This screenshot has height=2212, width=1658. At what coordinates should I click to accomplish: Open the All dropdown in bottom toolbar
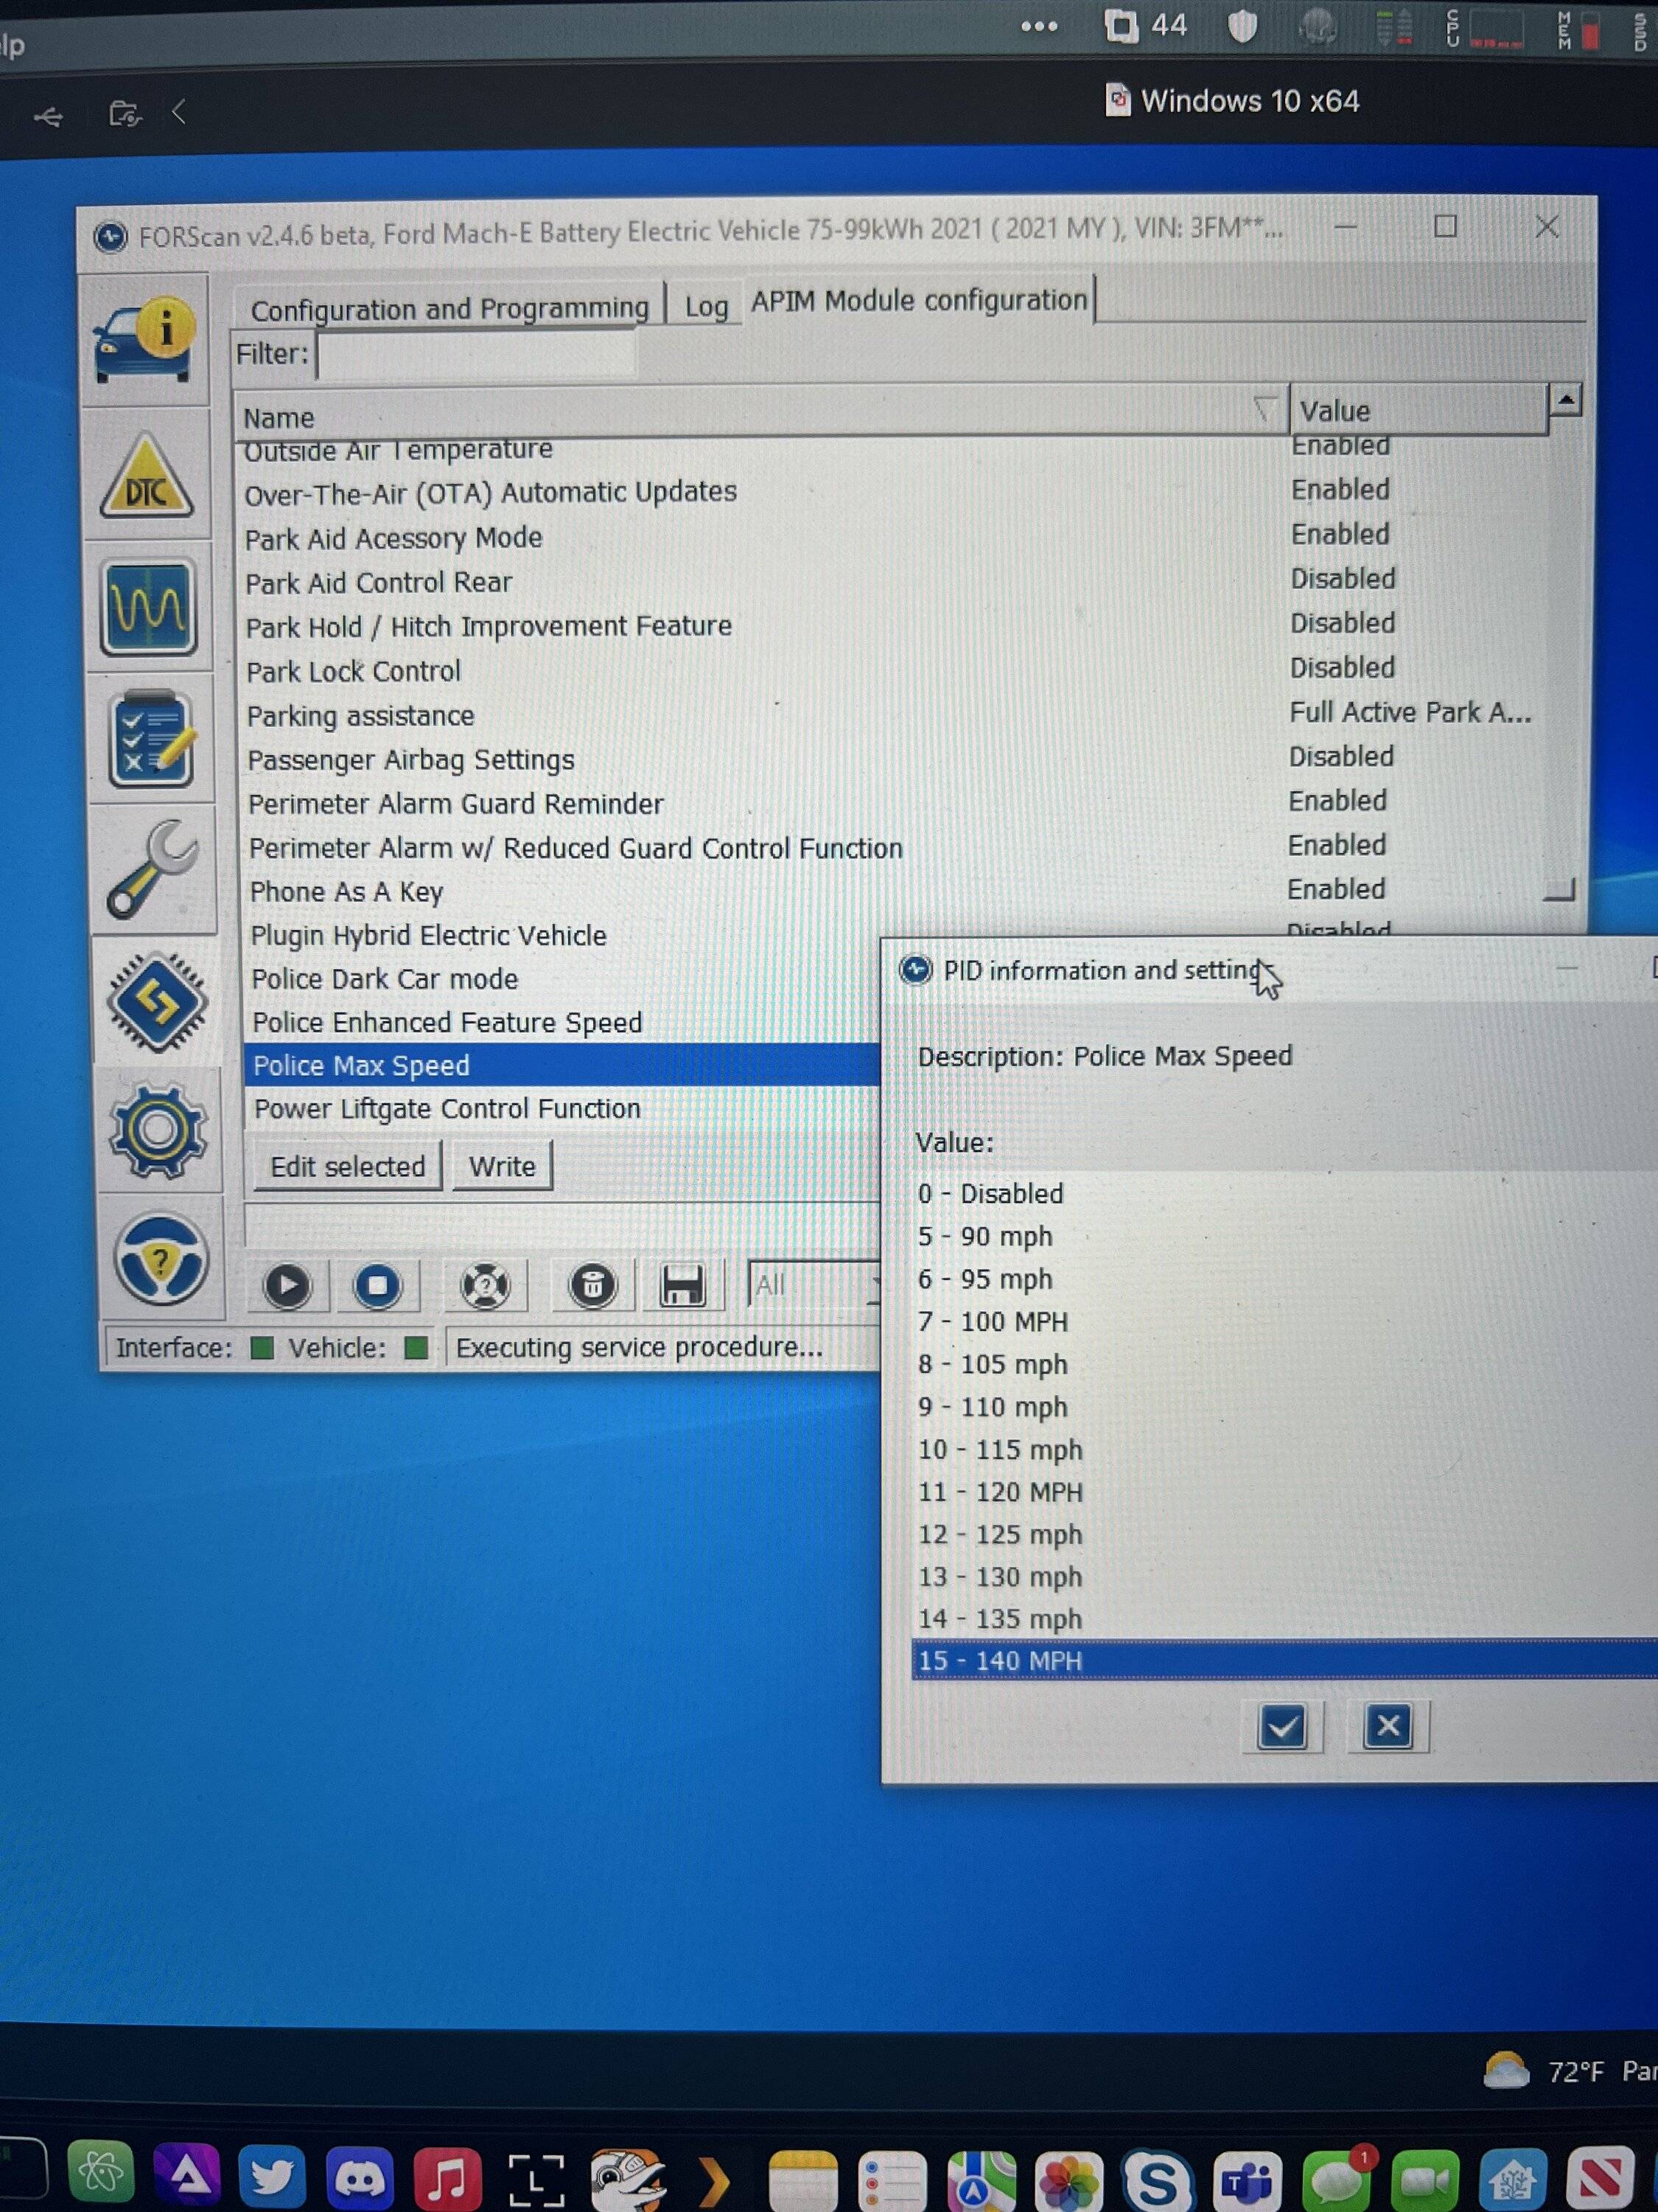pyautogui.click(x=814, y=1285)
